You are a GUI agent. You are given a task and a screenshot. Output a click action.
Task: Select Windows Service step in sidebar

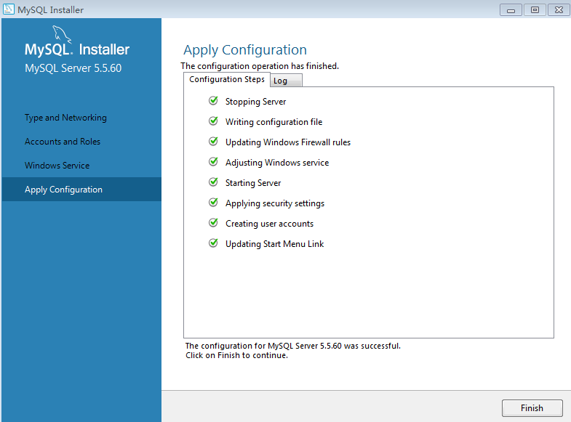click(57, 166)
